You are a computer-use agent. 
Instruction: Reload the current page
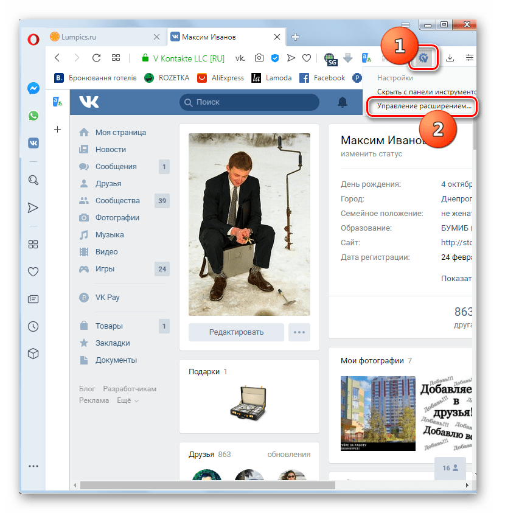click(x=96, y=58)
